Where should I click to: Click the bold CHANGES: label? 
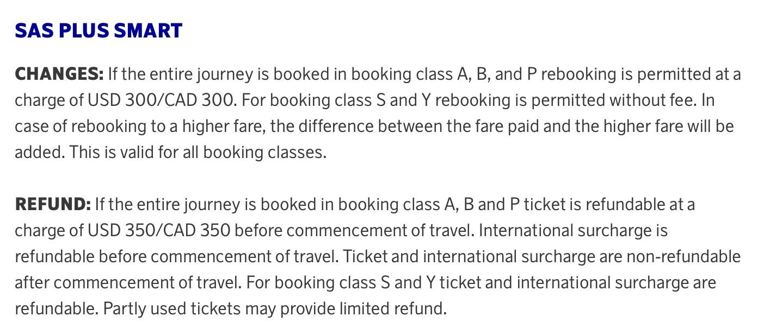(59, 74)
